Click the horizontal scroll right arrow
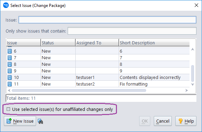202x132 pixels. [x=186, y=90]
